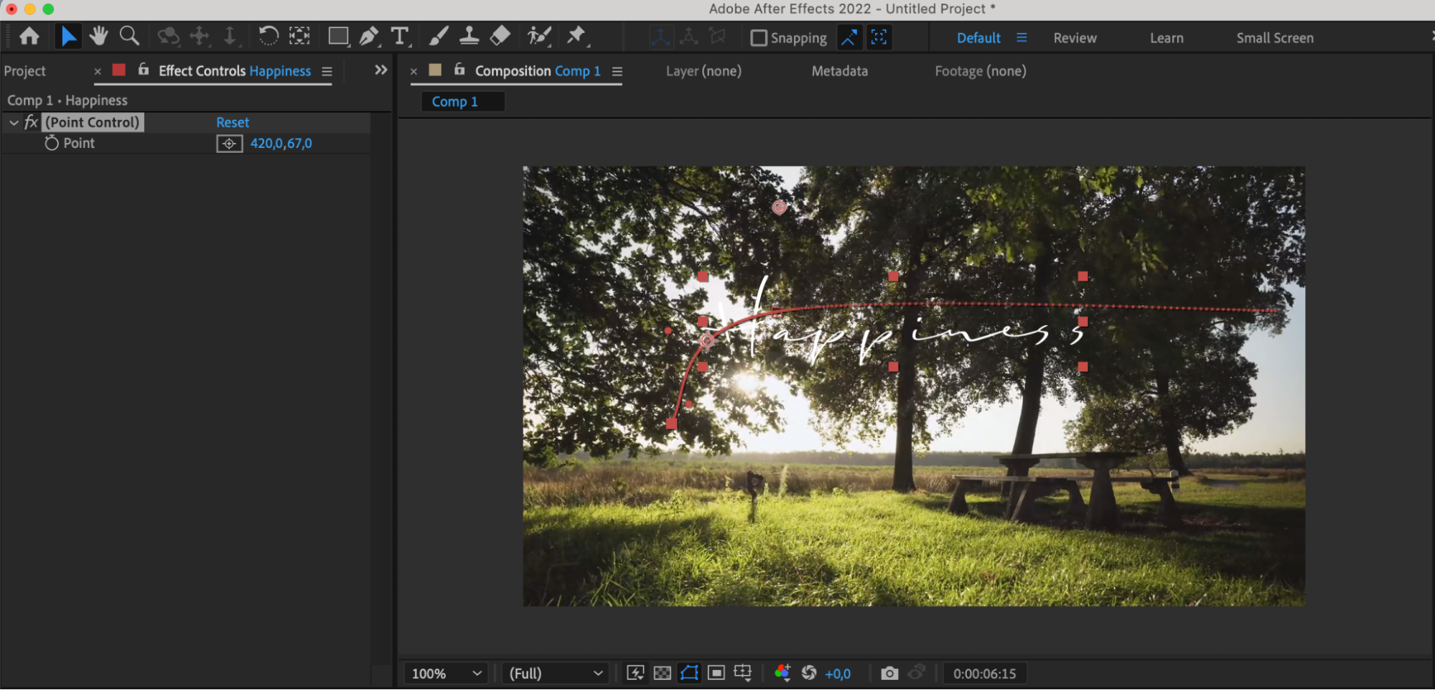The image size is (1435, 690).
Task: Click the red Effect Controls label swatch
Action: pyautogui.click(x=119, y=70)
